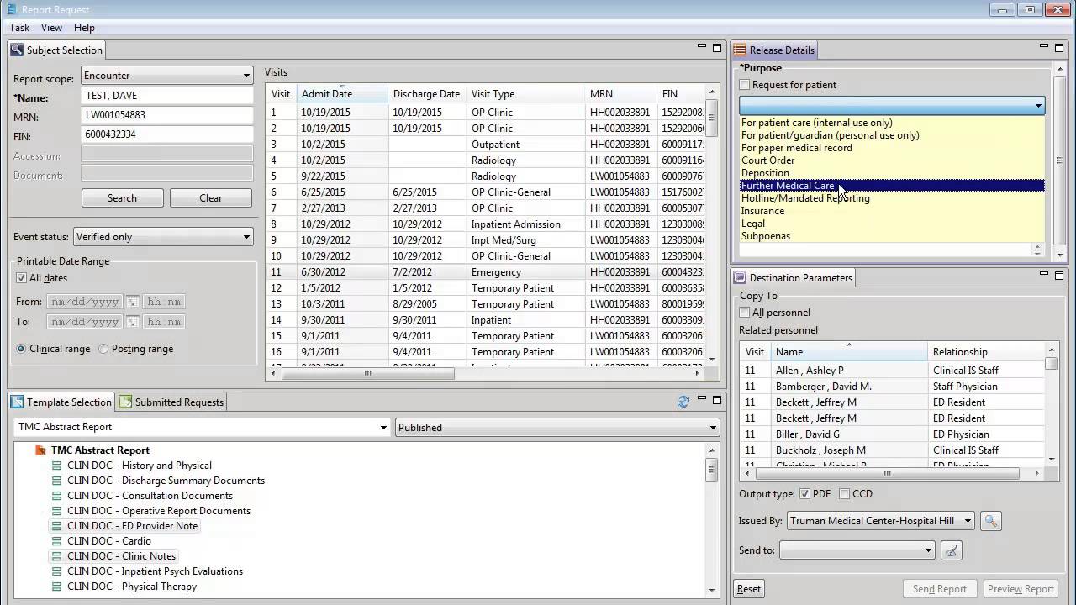Screen dimensions: 1076x605
Task: Enable the CCD output type checkbox
Action: 844,494
